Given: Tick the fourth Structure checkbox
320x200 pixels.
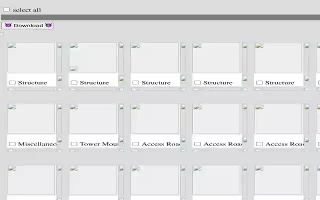Looking at the screenshot, I should [x=197, y=82].
